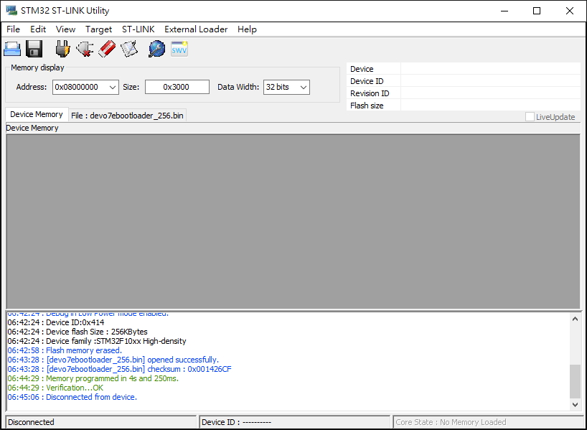Open the External Loader menu

(x=196, y=29)
